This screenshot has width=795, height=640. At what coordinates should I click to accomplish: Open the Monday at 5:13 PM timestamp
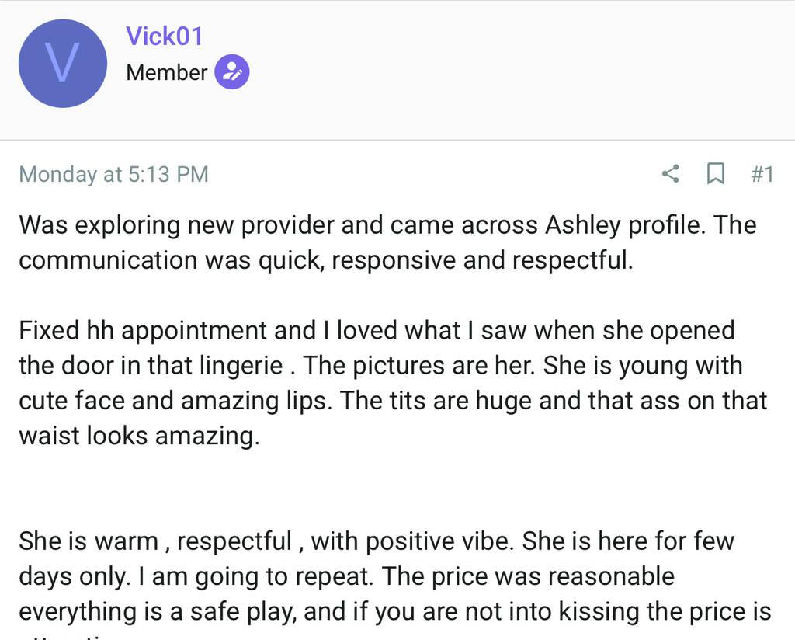(x=113, y=174)
